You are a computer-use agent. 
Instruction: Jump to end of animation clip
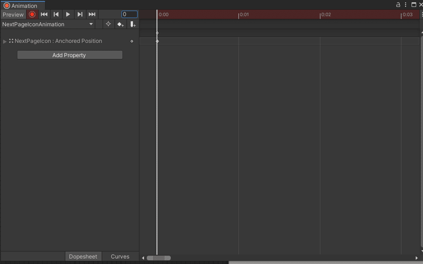[92, 14]
